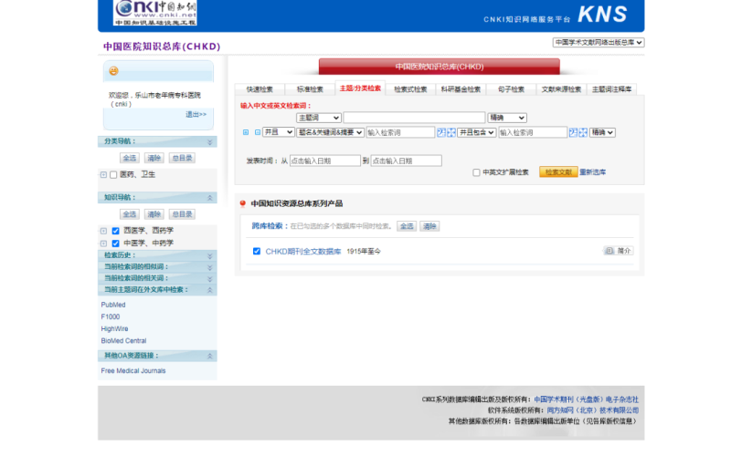The image size is (731, 456).
Task: Click 退出>> logout link
Action: pos(196,115)
